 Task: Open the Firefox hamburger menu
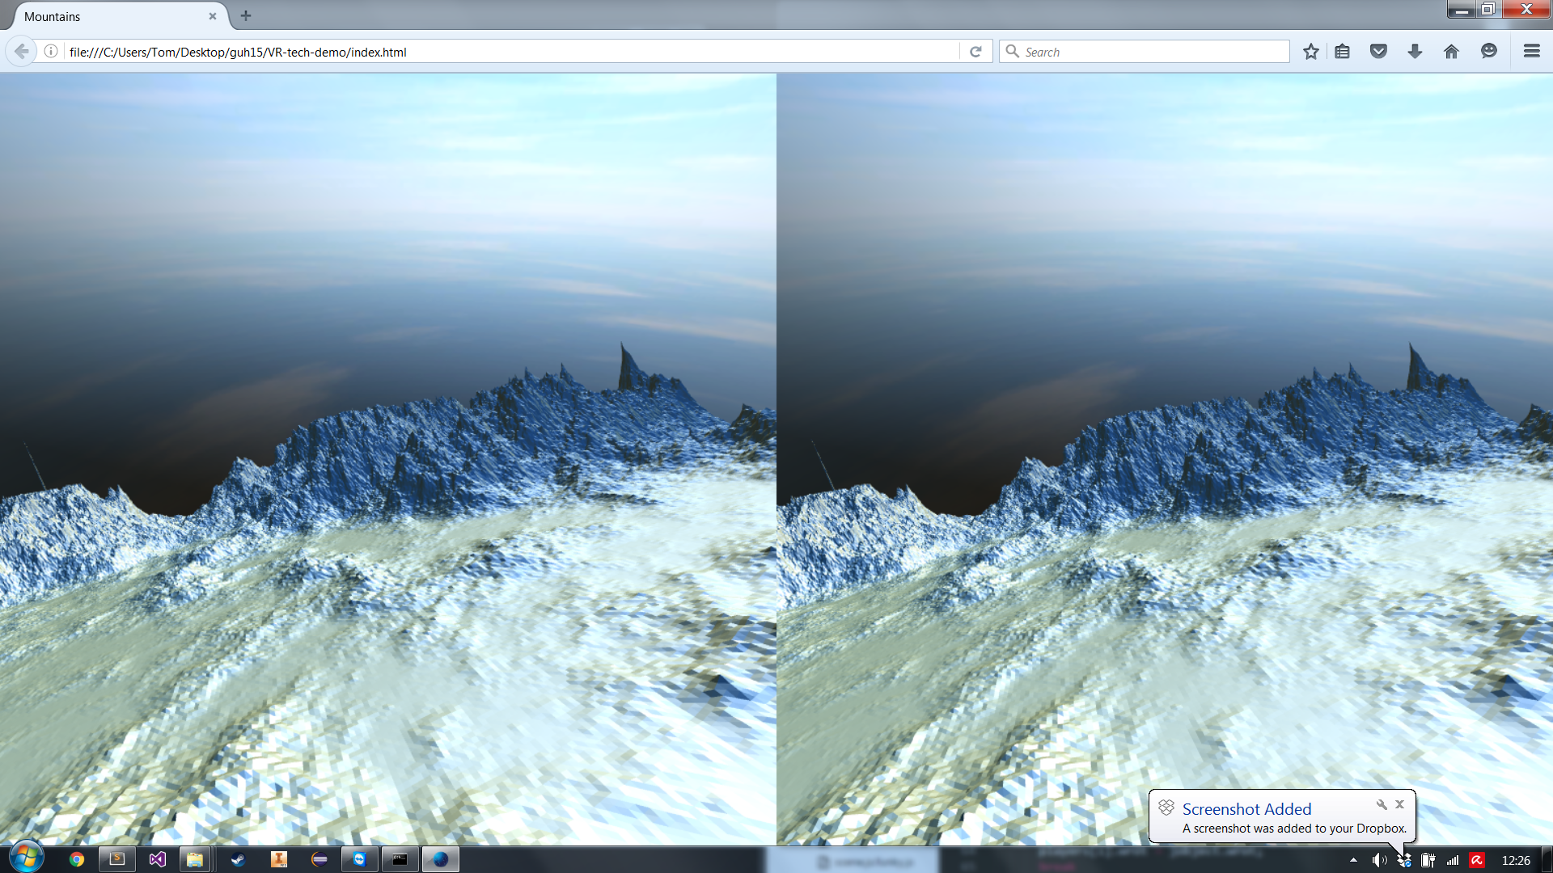point(1531,52)
